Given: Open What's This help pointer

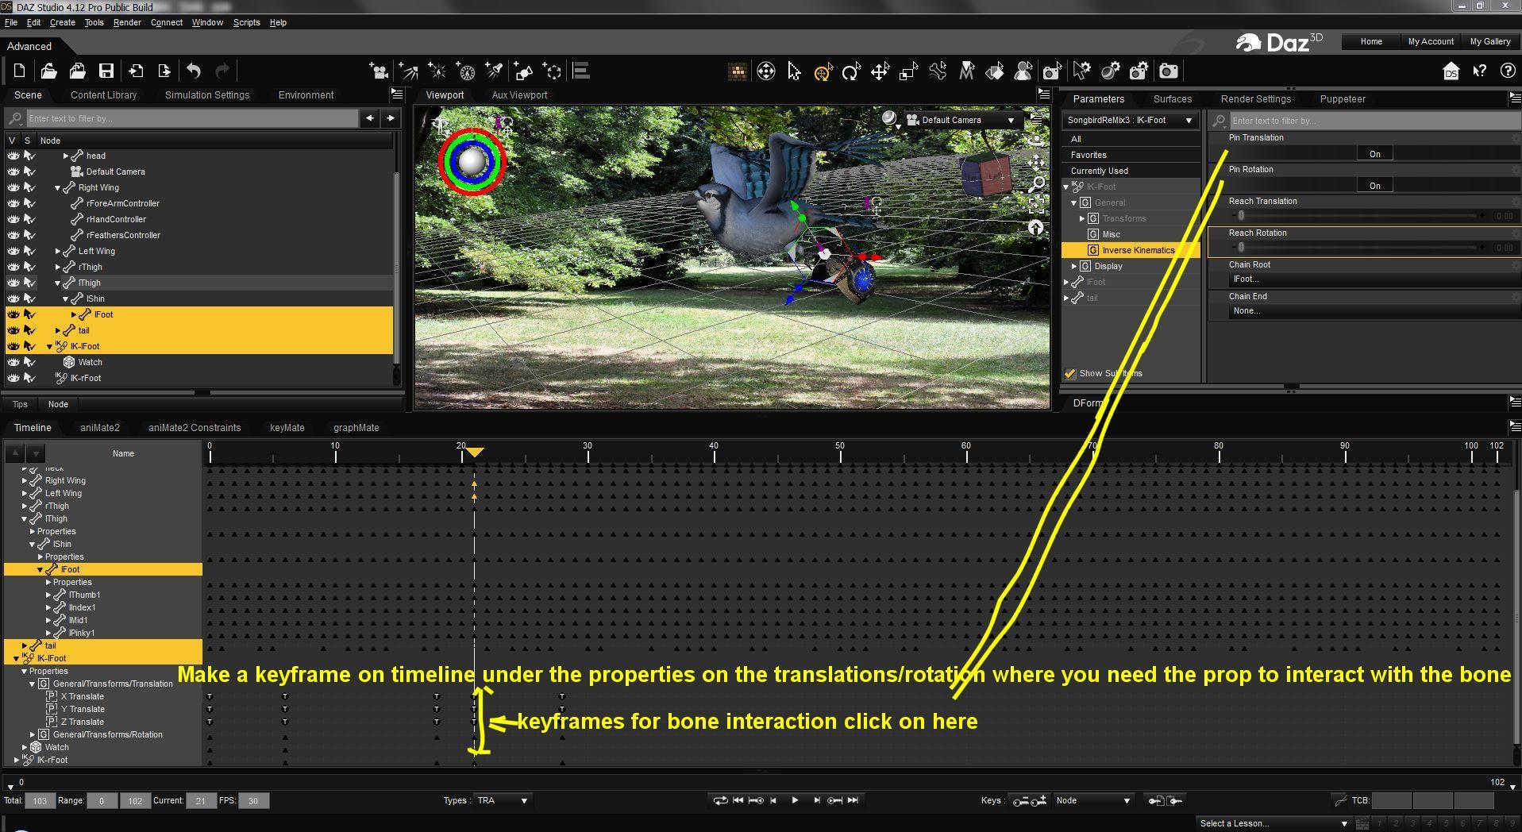Looking at the screenshot, I should click(x=1479, y=71).
